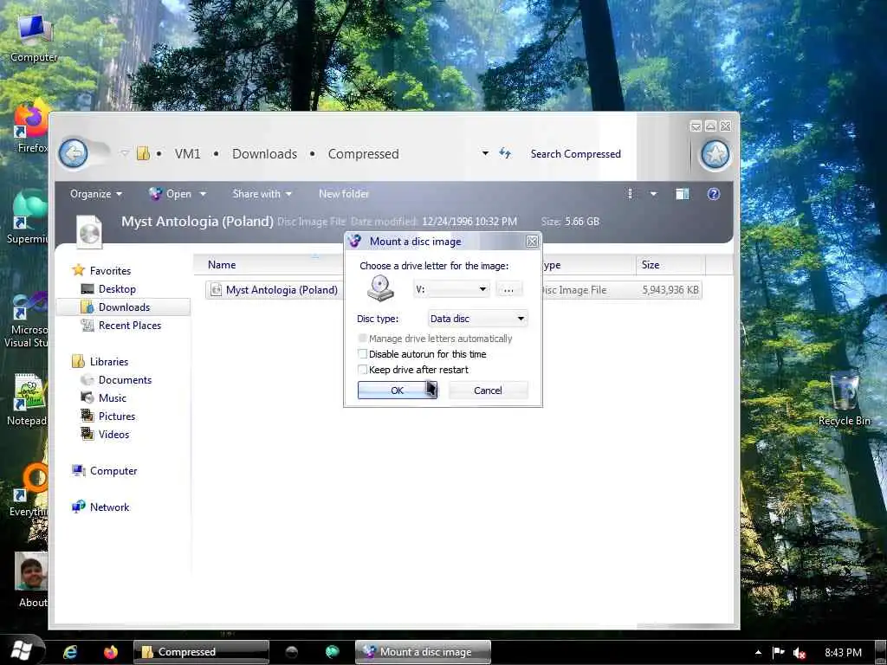Open the Disc type Data disc dropdown

pyautogui.click(x=477, y=319)
